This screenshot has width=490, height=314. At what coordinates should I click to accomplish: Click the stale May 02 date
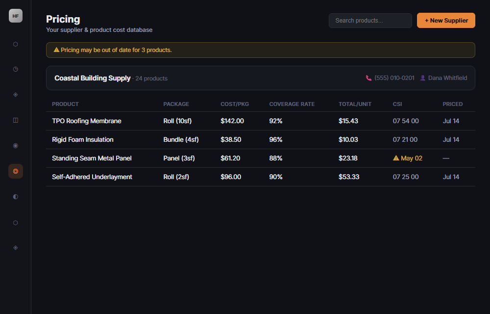coord(412,158)
